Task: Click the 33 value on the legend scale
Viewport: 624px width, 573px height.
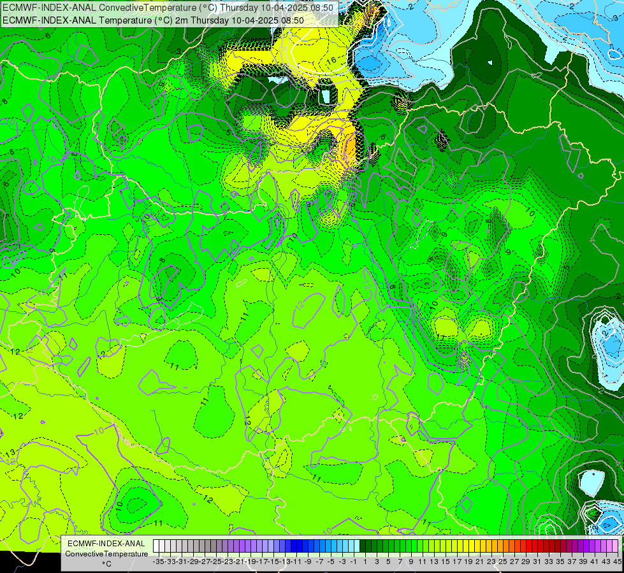Action: [549, 562]
